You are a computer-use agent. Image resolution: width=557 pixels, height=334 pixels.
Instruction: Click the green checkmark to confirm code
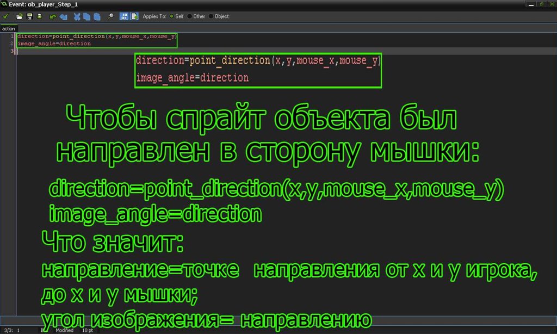pyautogui.click(x=6, y=16)
